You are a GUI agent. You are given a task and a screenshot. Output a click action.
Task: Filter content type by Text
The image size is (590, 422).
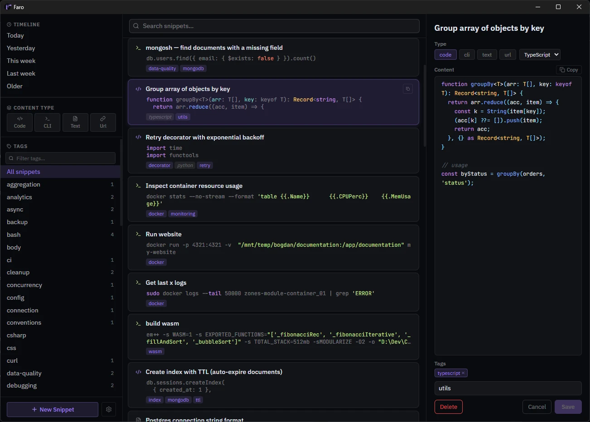75,122
